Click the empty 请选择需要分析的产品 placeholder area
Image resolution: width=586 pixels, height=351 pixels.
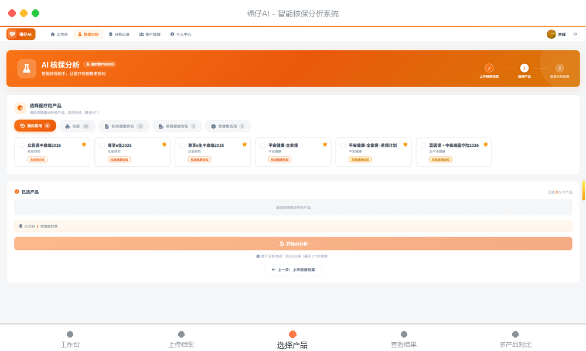point(293,208)
